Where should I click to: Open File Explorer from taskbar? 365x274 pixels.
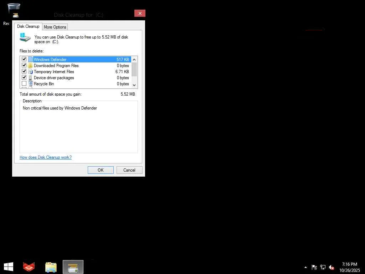click(51, 267)
